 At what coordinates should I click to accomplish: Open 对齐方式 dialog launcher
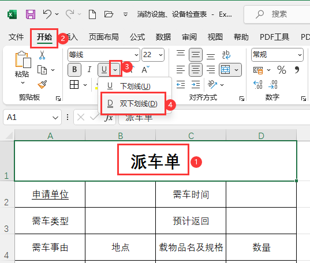coord(242,99)
